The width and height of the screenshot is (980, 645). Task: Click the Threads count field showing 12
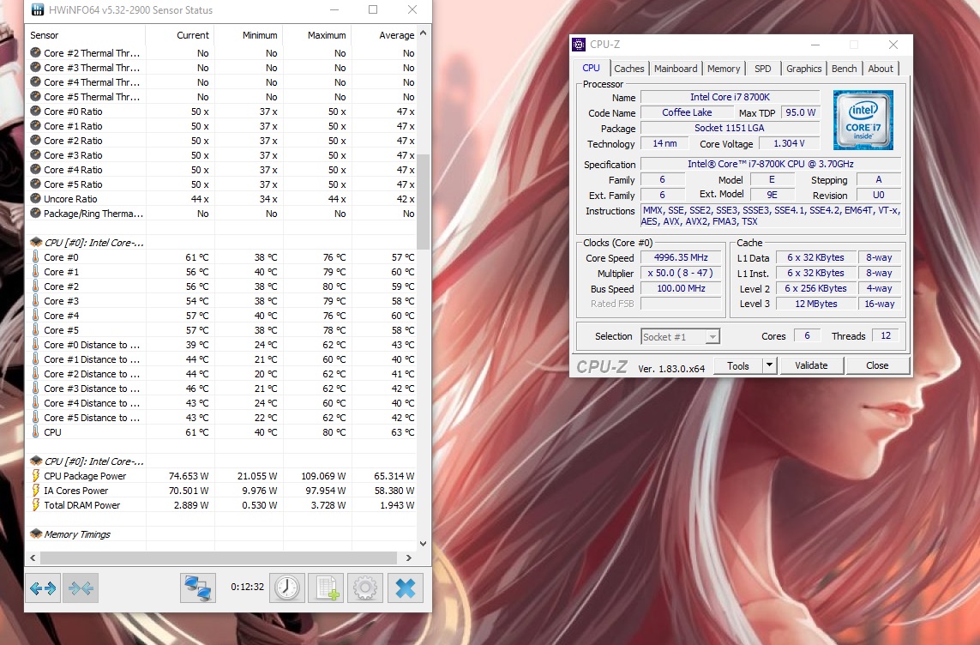click(886, 335)
